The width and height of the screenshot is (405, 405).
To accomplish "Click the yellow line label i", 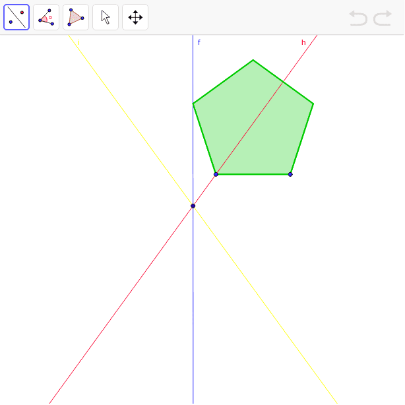I will (x=78, y=42).
